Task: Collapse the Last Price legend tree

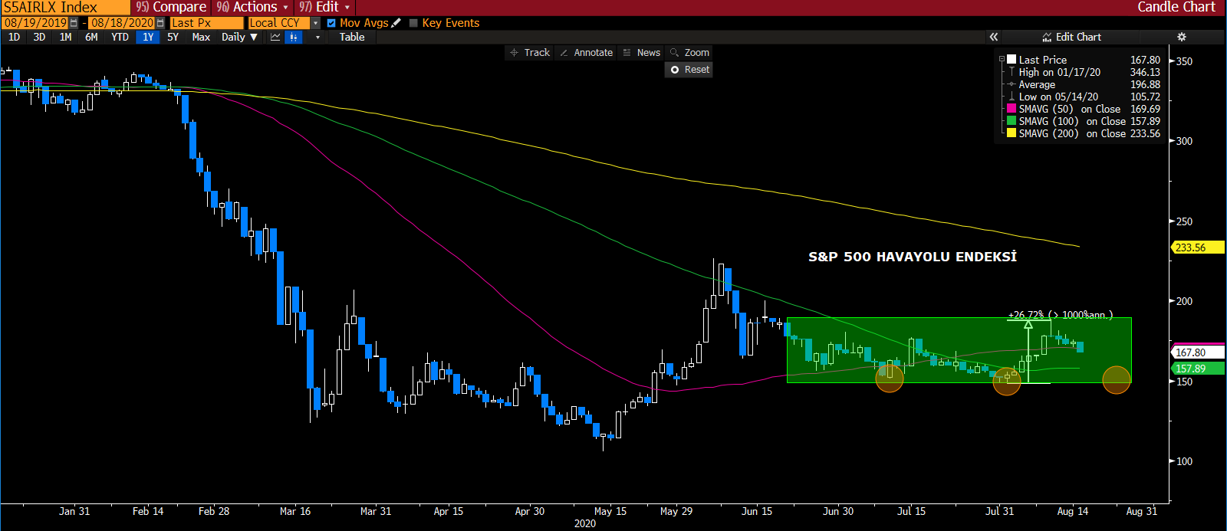Action: click(1002, 59)
